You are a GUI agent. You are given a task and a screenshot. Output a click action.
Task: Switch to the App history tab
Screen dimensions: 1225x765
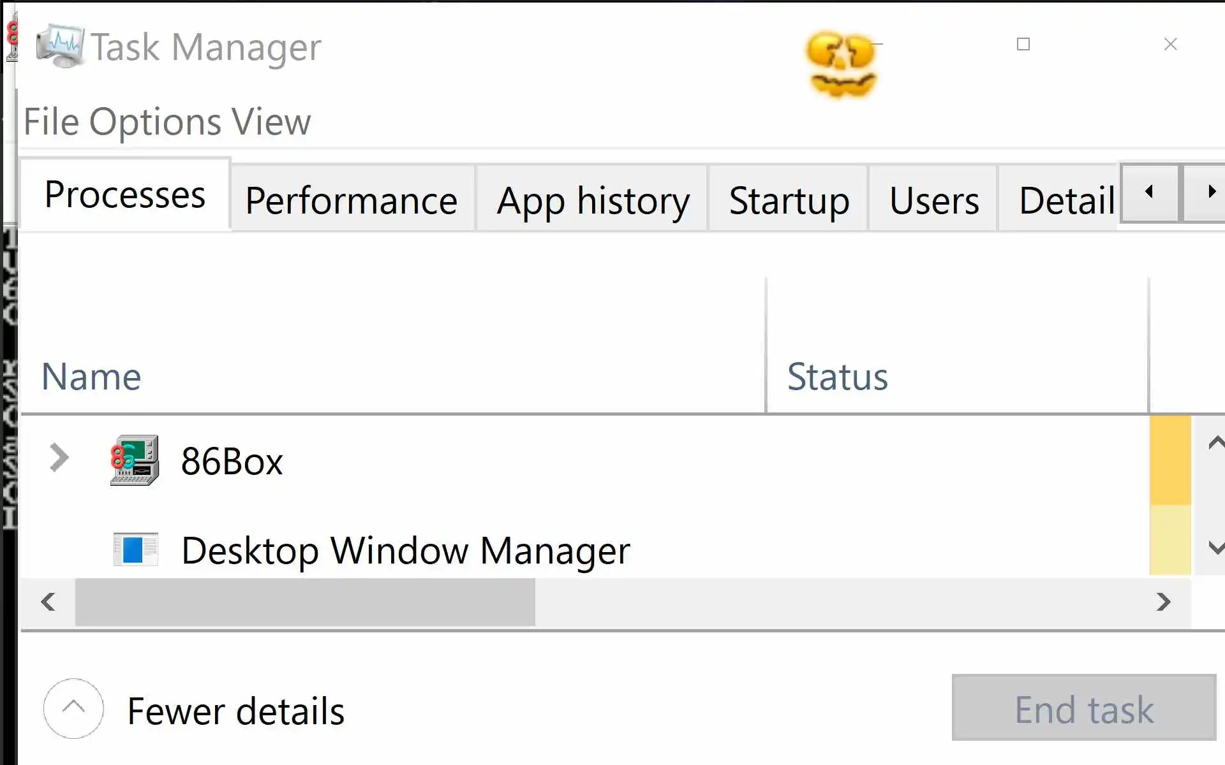[593, 200]
